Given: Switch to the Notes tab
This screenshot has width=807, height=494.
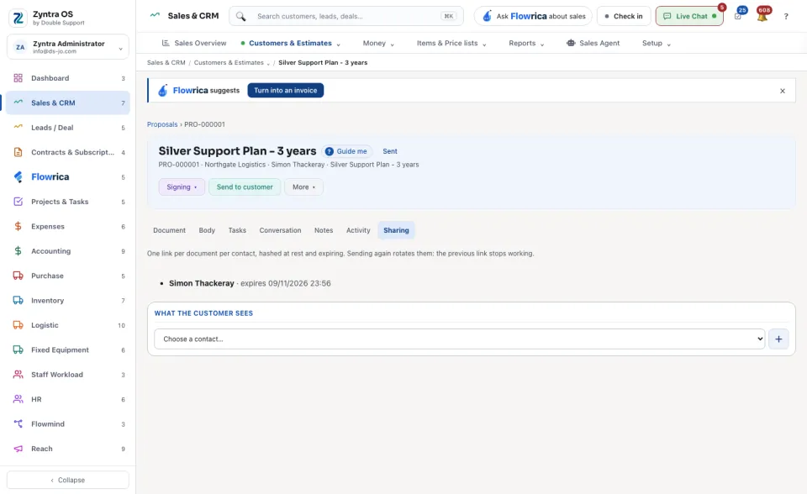Looking at the screenshot, I should (324, 230).
